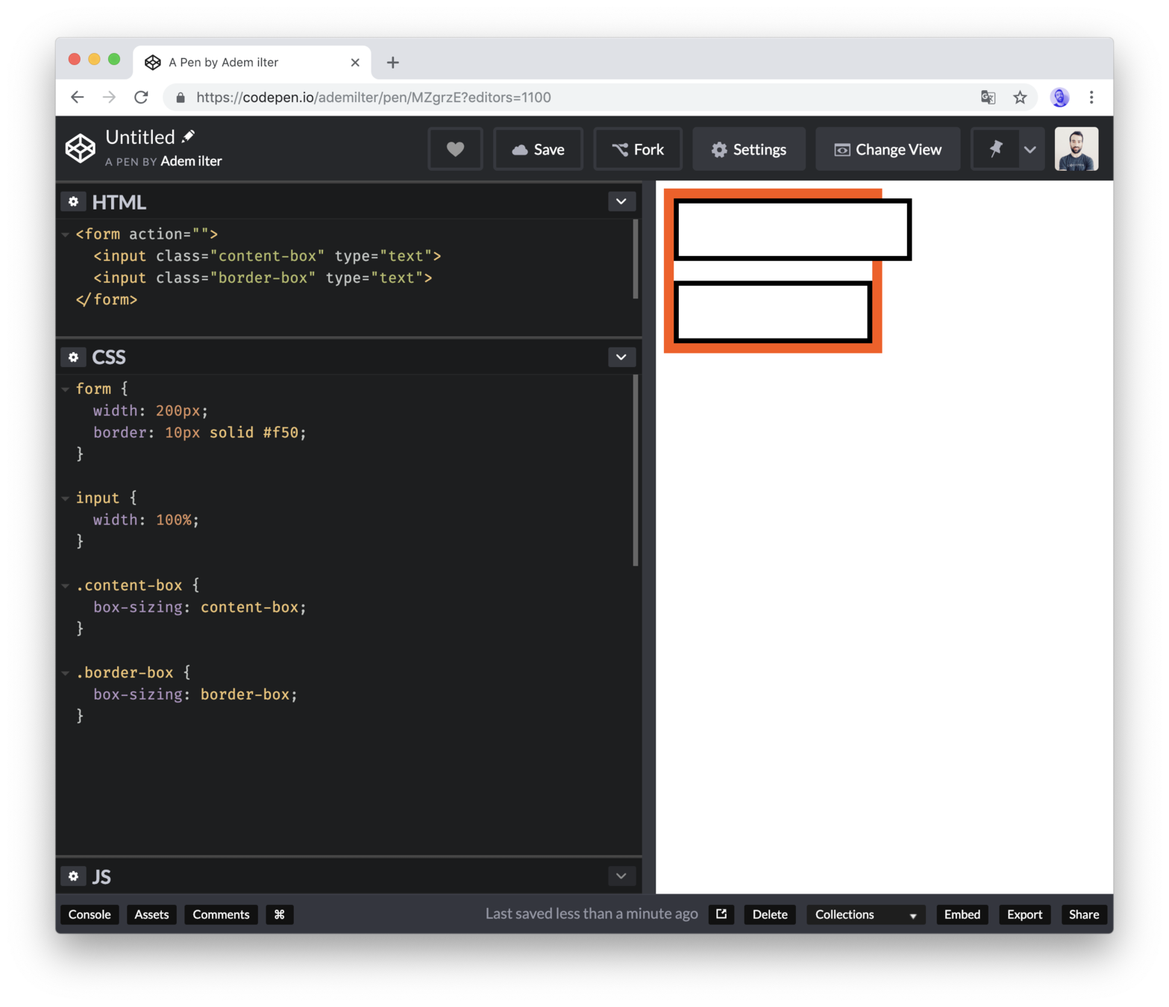
Task: Go forward in browser history
Action: 110,98
